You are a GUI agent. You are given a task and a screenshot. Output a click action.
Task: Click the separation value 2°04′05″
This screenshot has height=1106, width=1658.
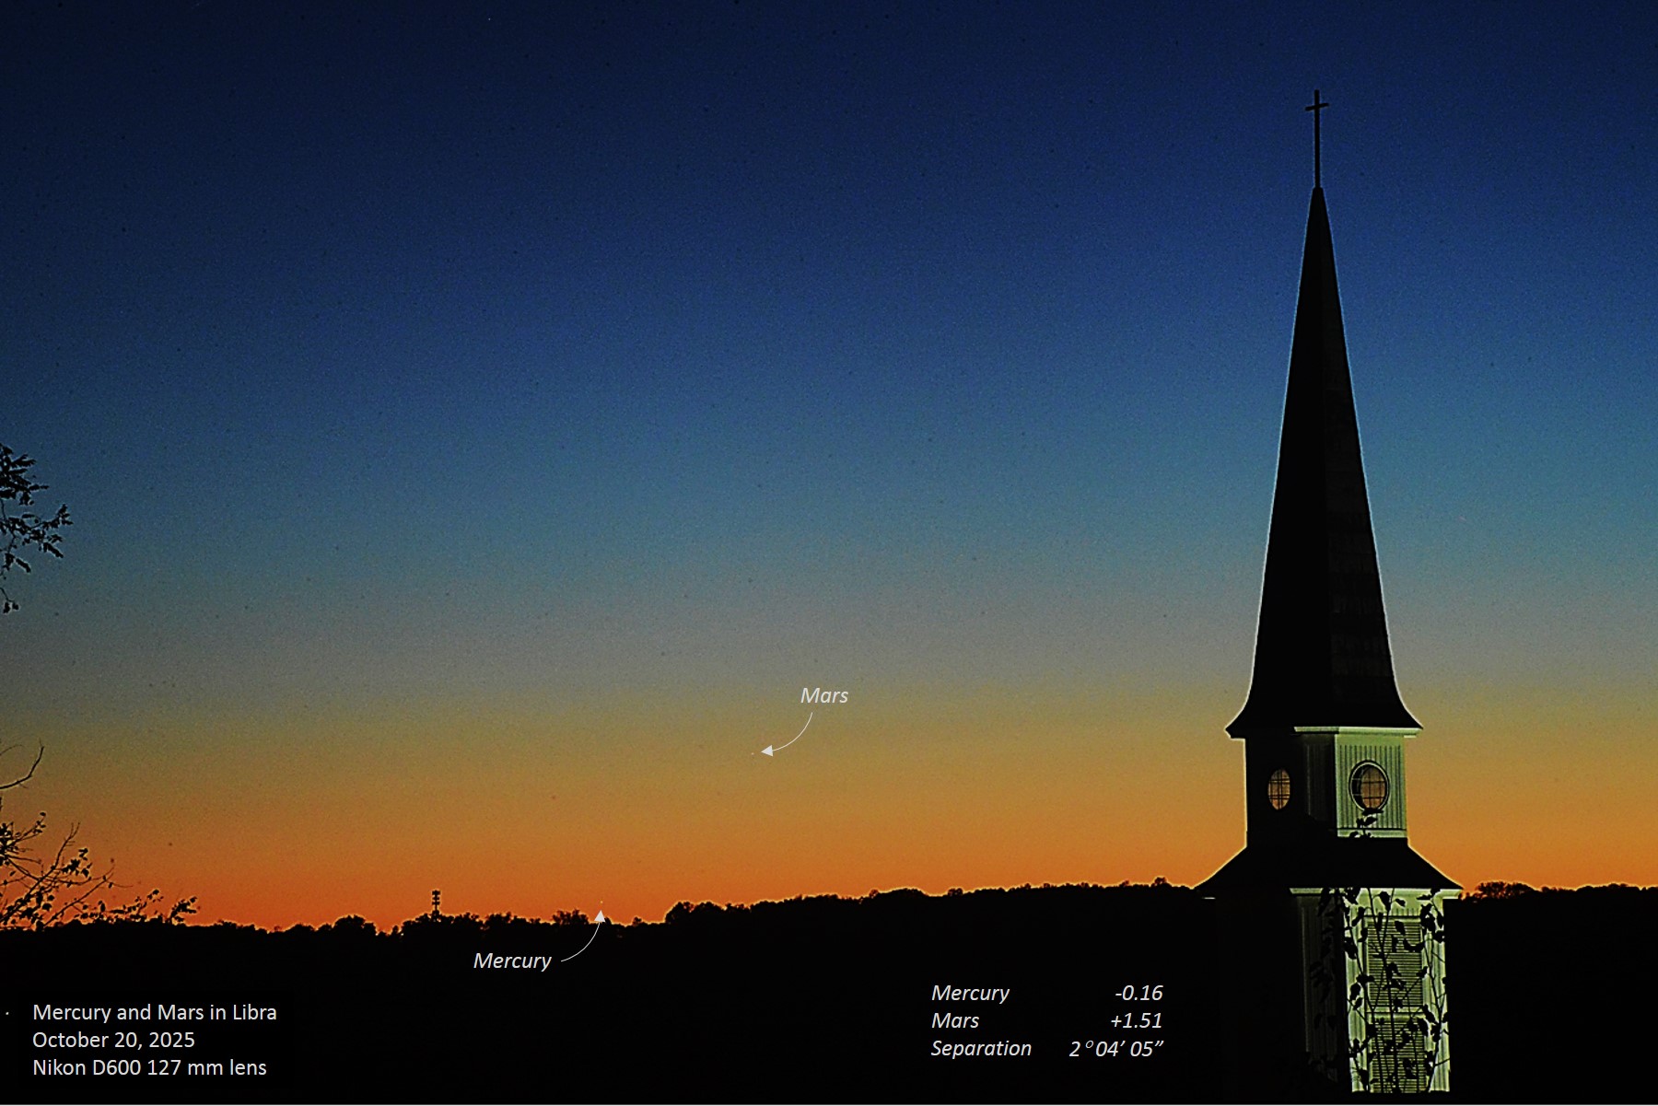pos(1115,1049)
